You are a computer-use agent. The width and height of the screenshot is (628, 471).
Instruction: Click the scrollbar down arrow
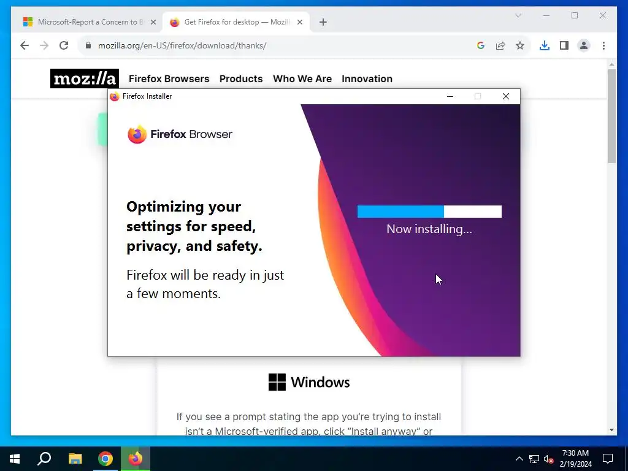click(611, 430)
